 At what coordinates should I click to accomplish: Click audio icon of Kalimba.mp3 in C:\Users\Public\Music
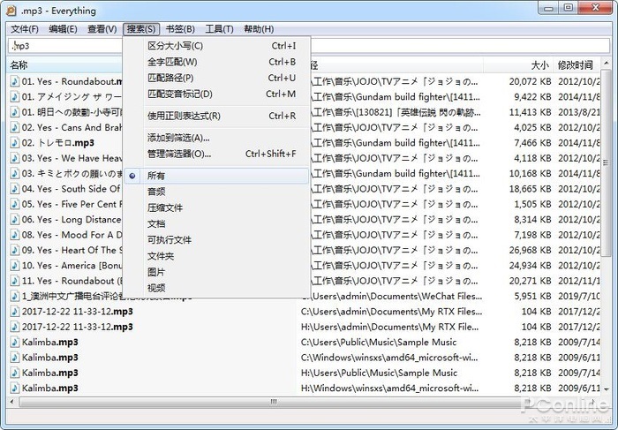[15, 343]
